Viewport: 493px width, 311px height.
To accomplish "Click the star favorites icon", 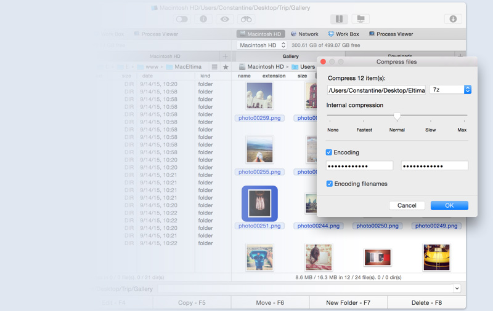I will coord(226,66).
